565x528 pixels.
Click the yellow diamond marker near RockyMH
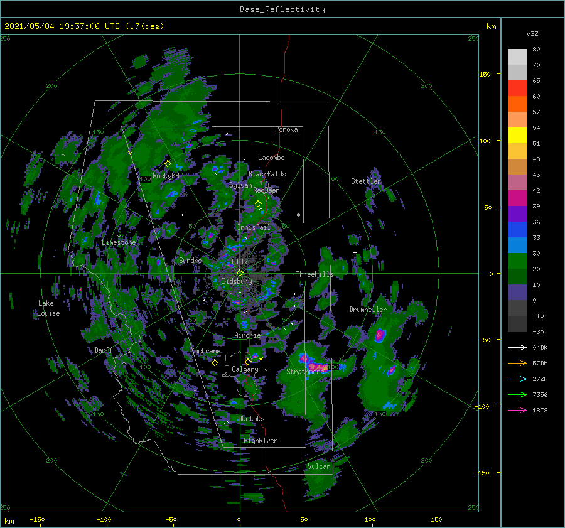tap(168, 164)
